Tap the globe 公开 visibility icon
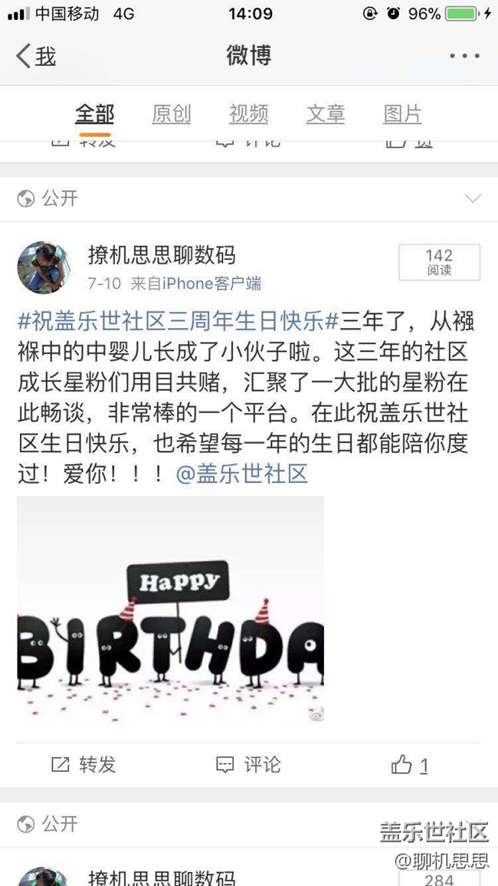498x886 pixels. coord(26,199)
